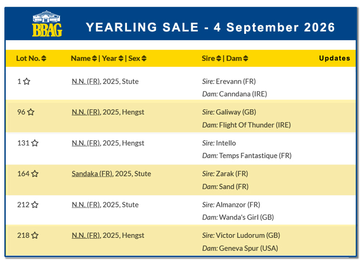
Task: Open N.N. (FR) link by Galiway
Action: [x=86, y=112]
